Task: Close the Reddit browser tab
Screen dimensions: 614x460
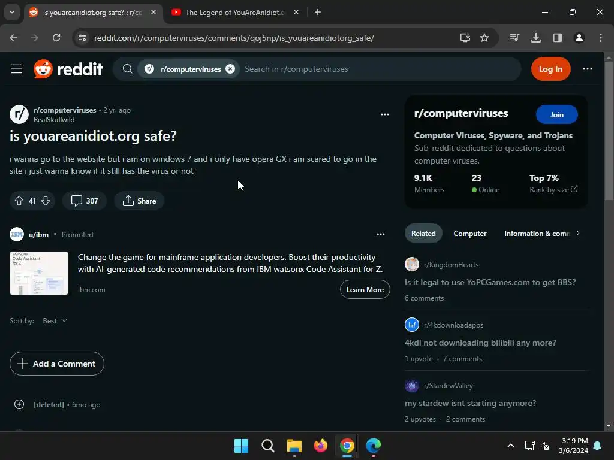Action: click(x=153, y=13)
